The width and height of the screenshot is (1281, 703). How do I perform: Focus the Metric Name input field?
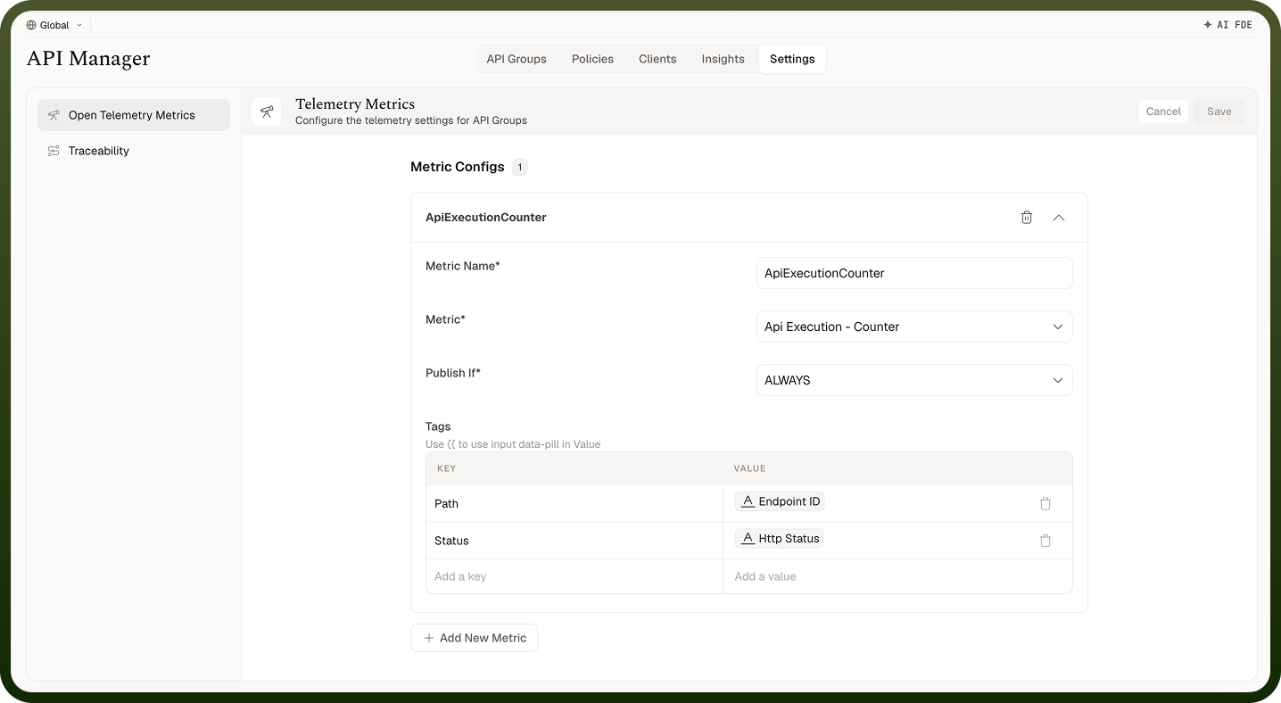click(x=914, y=273)
